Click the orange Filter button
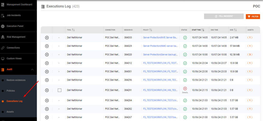The height and width of the screenshot is (121, 263). [253, 17]
